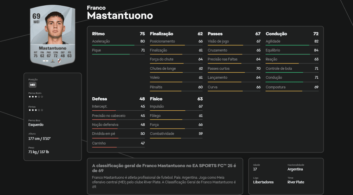Click the fifth star under Fintos

(x=41, y=110)
